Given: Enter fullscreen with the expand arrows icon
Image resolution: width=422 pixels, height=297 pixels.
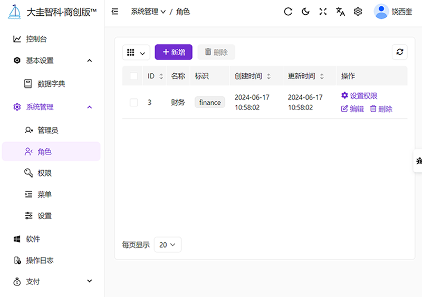Looking at the screenshot, I should [323, 12].
